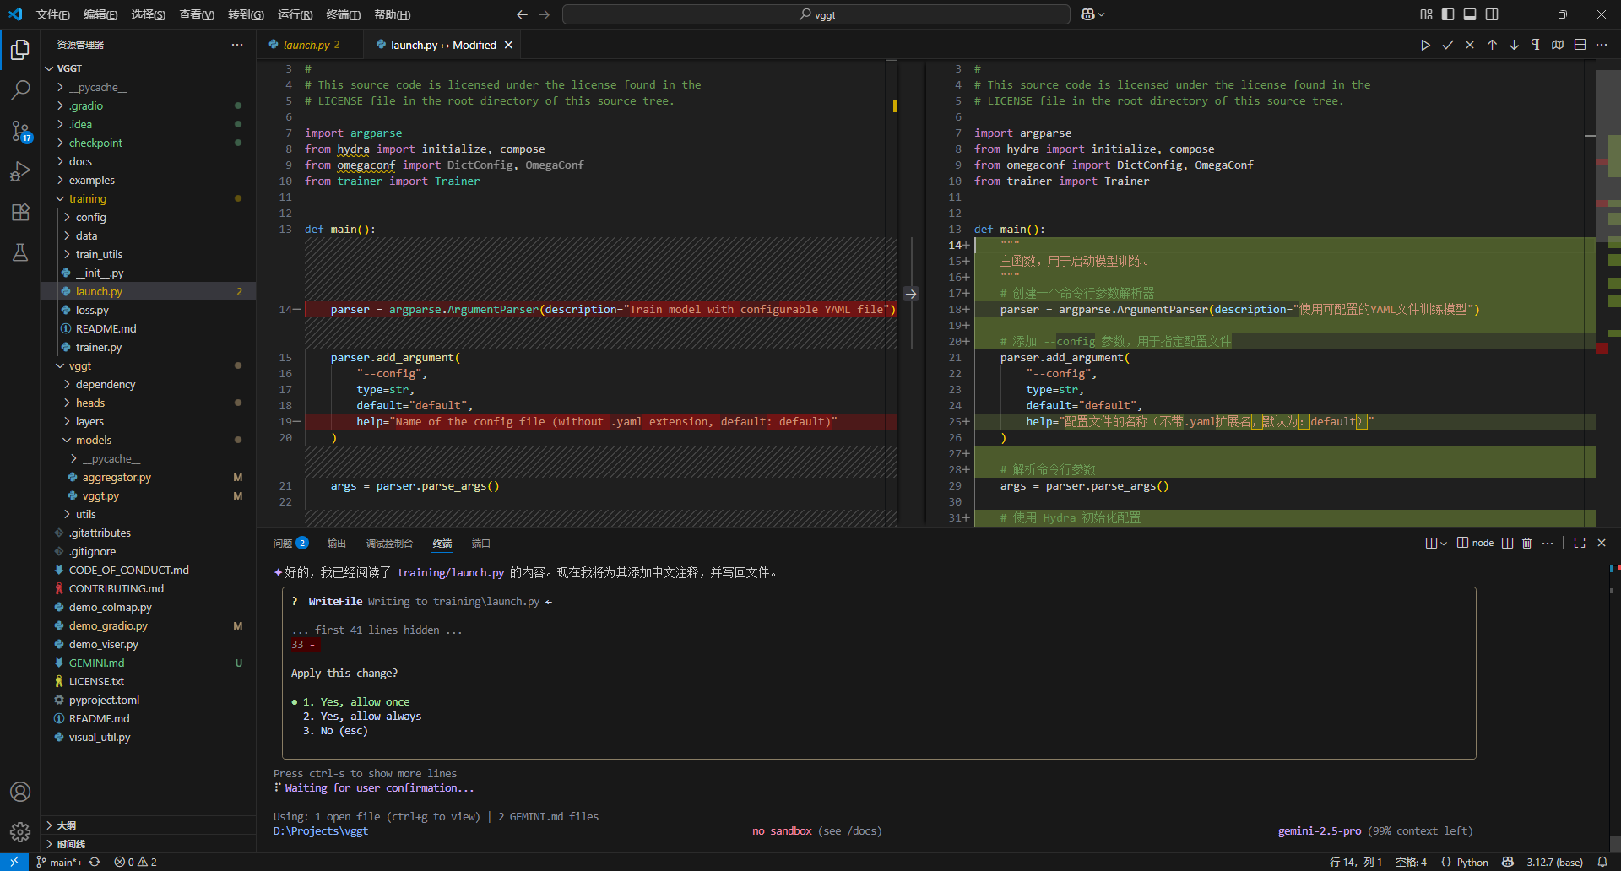Expand the outline section in explorer
1621x871 pixels.
click(x=66, y=825)
